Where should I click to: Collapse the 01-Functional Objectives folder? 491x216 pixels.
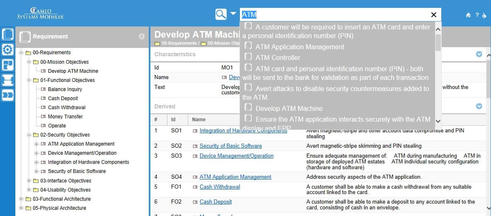pyautogui.click(x=29, y=80)
